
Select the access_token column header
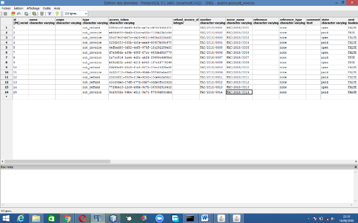pyautogui.click(x=141, y=21)
